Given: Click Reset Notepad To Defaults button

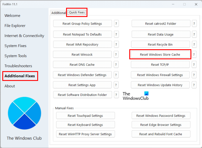Looking at the screenshot, I should [83, 34].
